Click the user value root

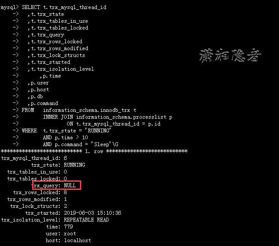[x=70, y=234]
